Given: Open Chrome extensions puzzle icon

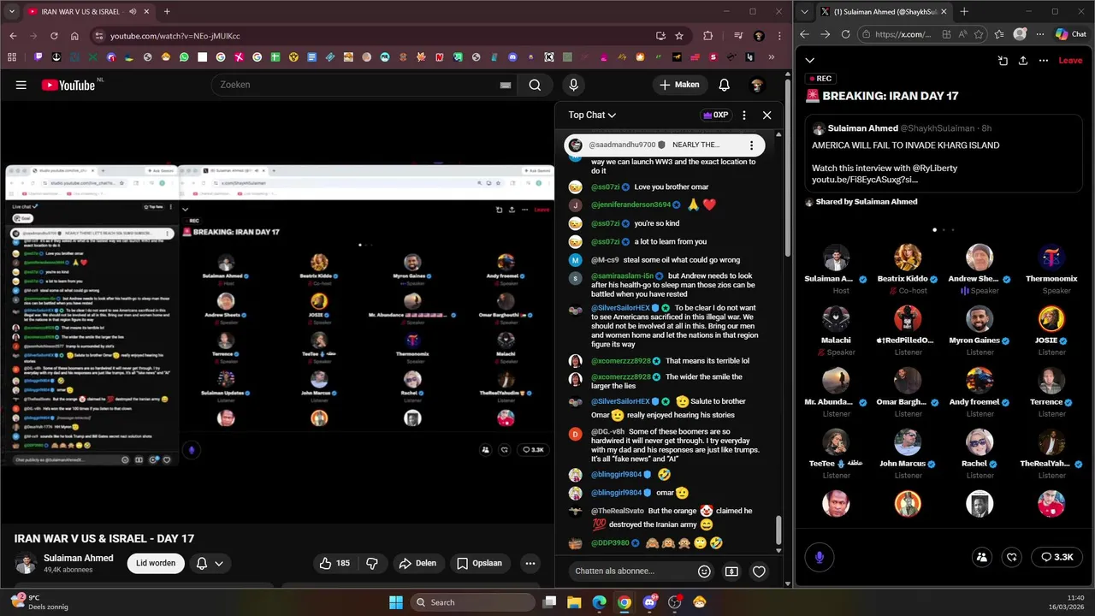Looking at the screenshot, I should click(x=707, y=36).
